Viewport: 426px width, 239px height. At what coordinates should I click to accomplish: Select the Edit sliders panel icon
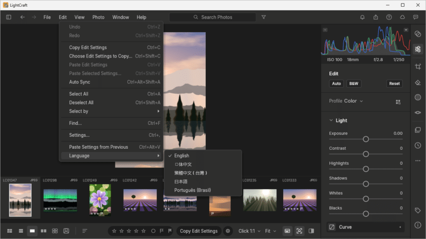[x=418, y=49]
